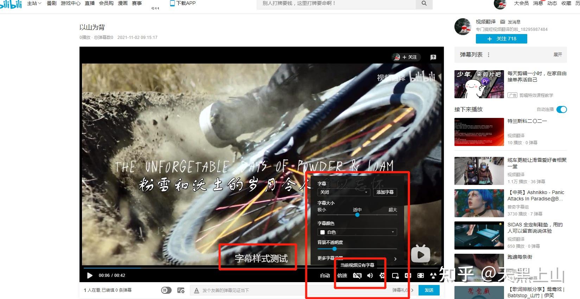Open the 倍速 playback speed menu

pyautogui.click(x=342, y=275)
